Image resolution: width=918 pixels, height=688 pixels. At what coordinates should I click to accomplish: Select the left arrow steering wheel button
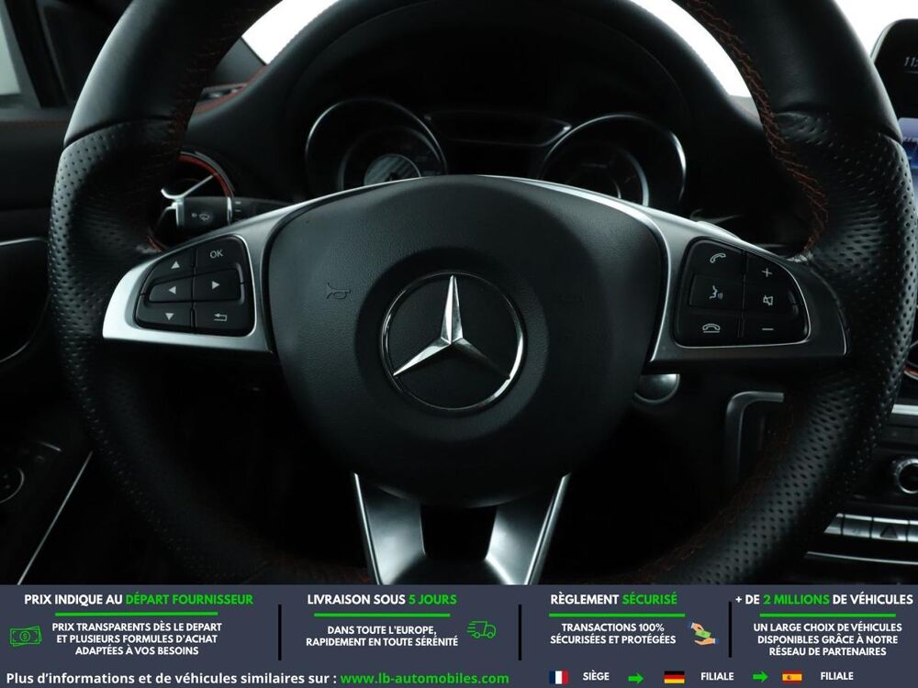(171, 290)
